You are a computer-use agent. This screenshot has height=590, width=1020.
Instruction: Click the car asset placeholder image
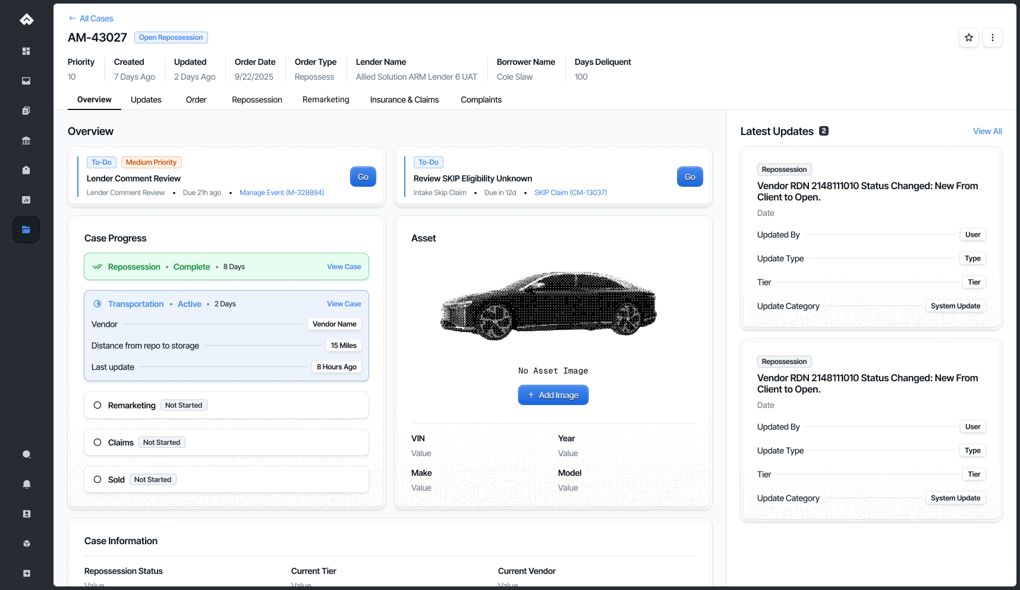click(x=548, y=306)
